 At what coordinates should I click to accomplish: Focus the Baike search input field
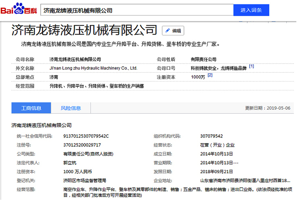(137, 10)
